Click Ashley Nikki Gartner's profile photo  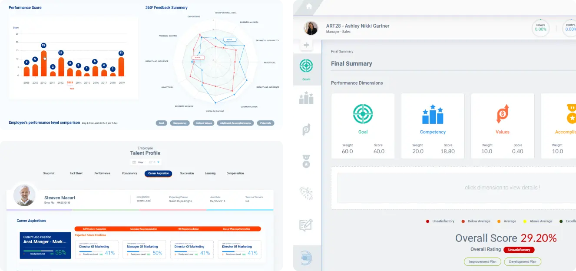coord(311,28)
